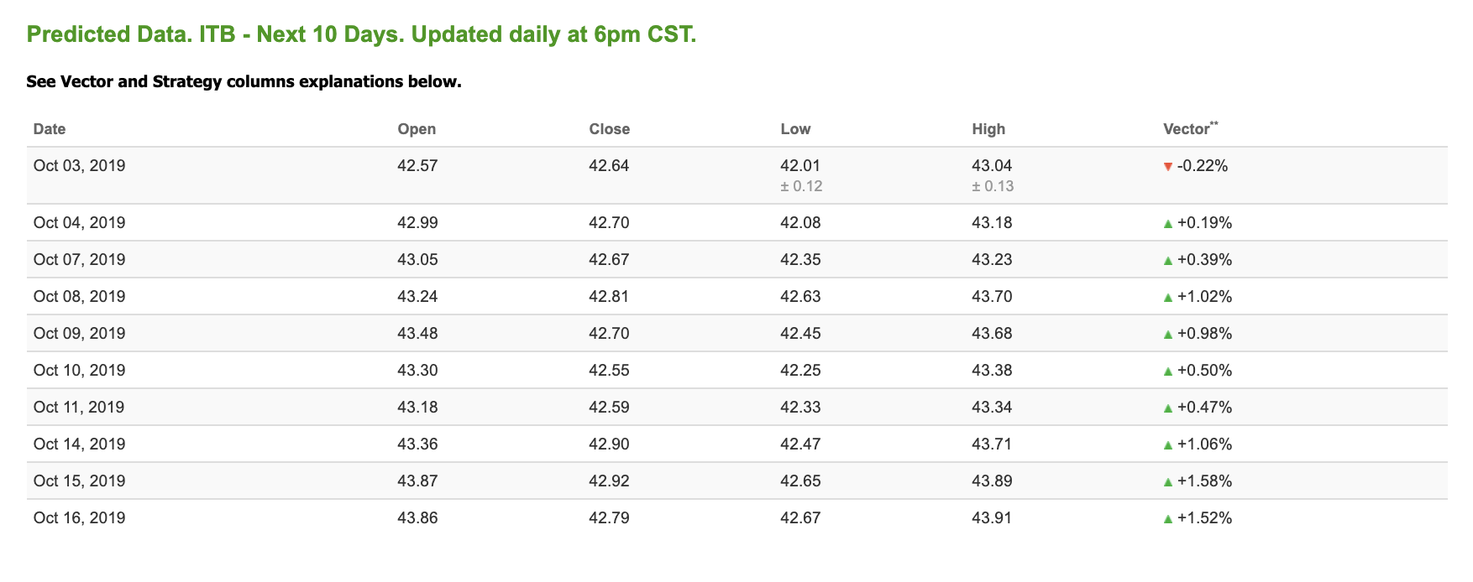Select the High column header
Viewport: 1473px width, 582px height.
click(988, 129)
